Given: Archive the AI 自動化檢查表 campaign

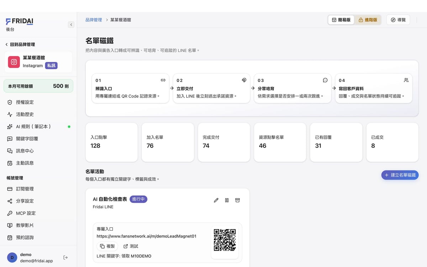Looking at the screenshot, I should point(237,200).
